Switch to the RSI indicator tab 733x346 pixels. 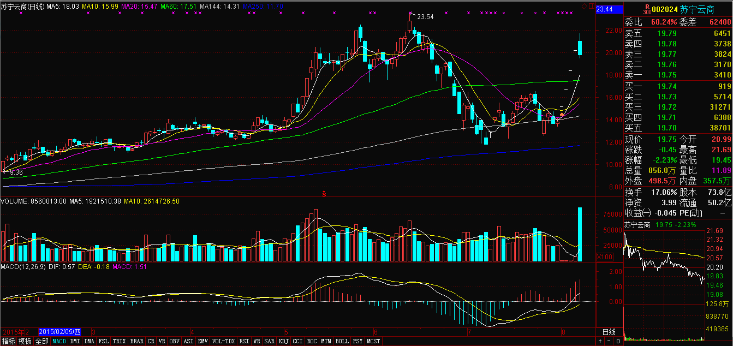coord(244,341)
